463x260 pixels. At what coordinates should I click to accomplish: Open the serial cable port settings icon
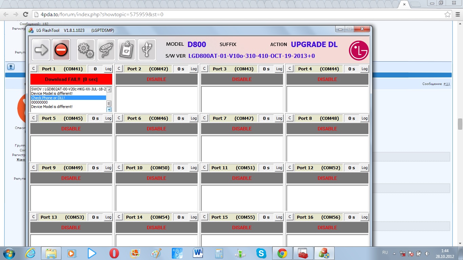click(106, 50)
